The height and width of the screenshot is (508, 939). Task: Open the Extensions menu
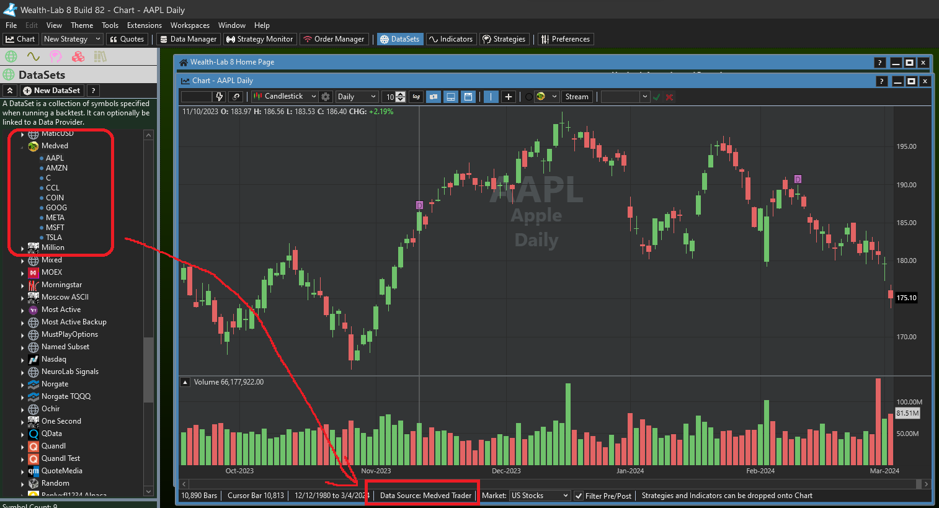145,25
